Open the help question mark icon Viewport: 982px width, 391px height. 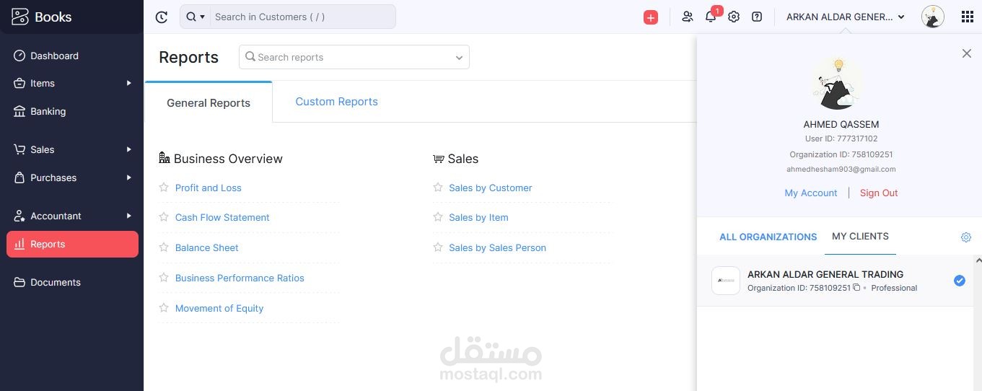click(757, 17)
